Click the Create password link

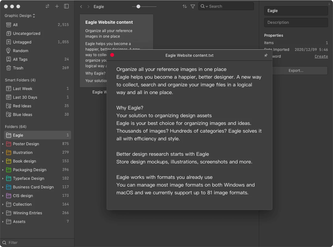pos(321,56)
